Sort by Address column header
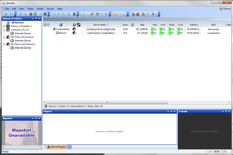The width and height of the screenshot is (233, 155). (194, 25)
